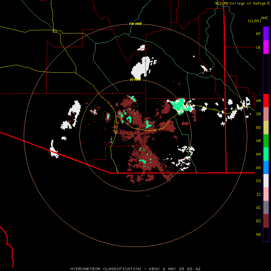
Task: Pick the brown BI color swatch
Action: point(266,221)
